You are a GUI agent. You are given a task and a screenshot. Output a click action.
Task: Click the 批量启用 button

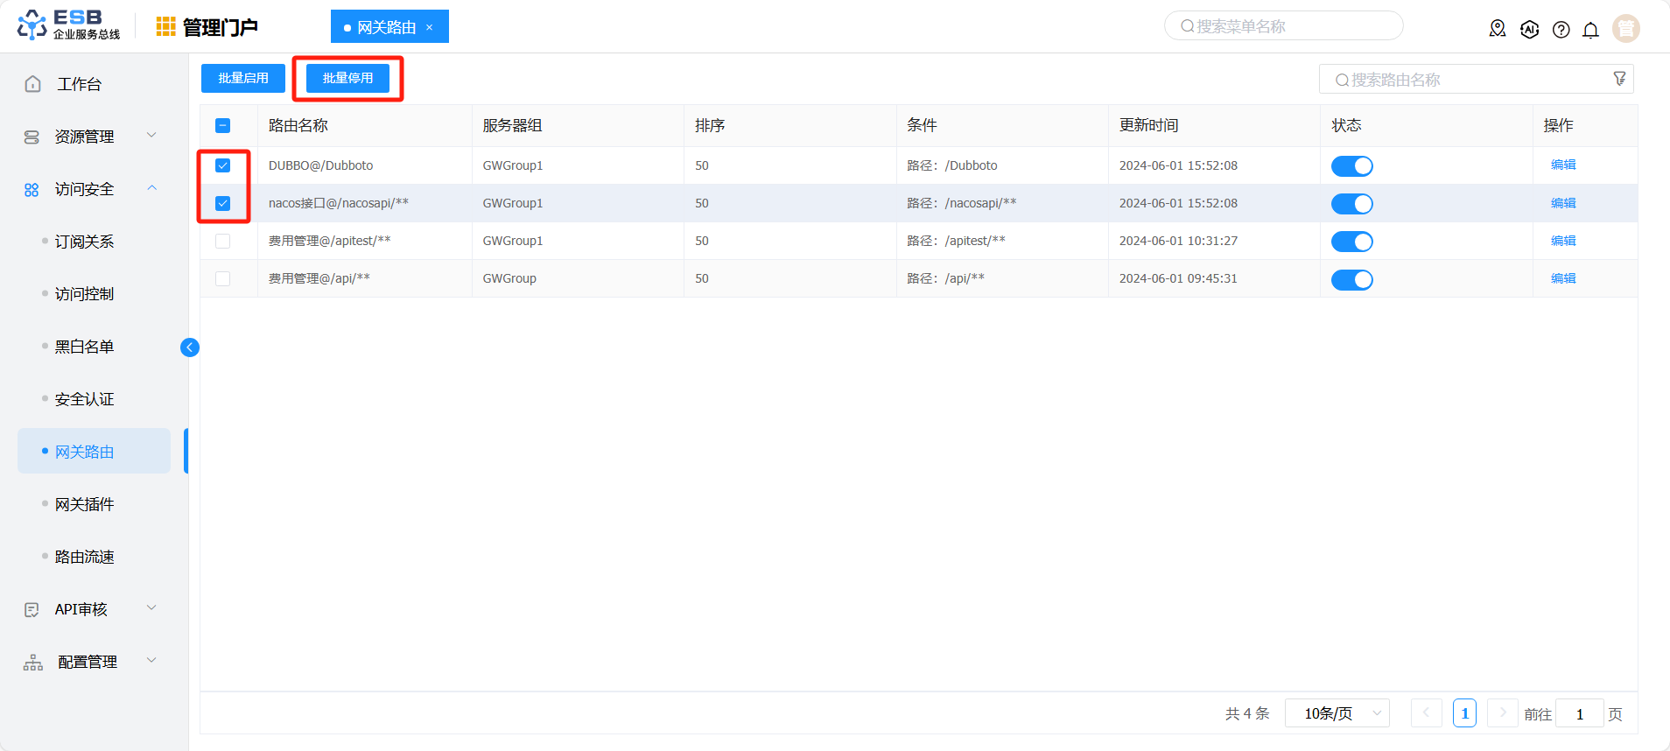(243, 78)
